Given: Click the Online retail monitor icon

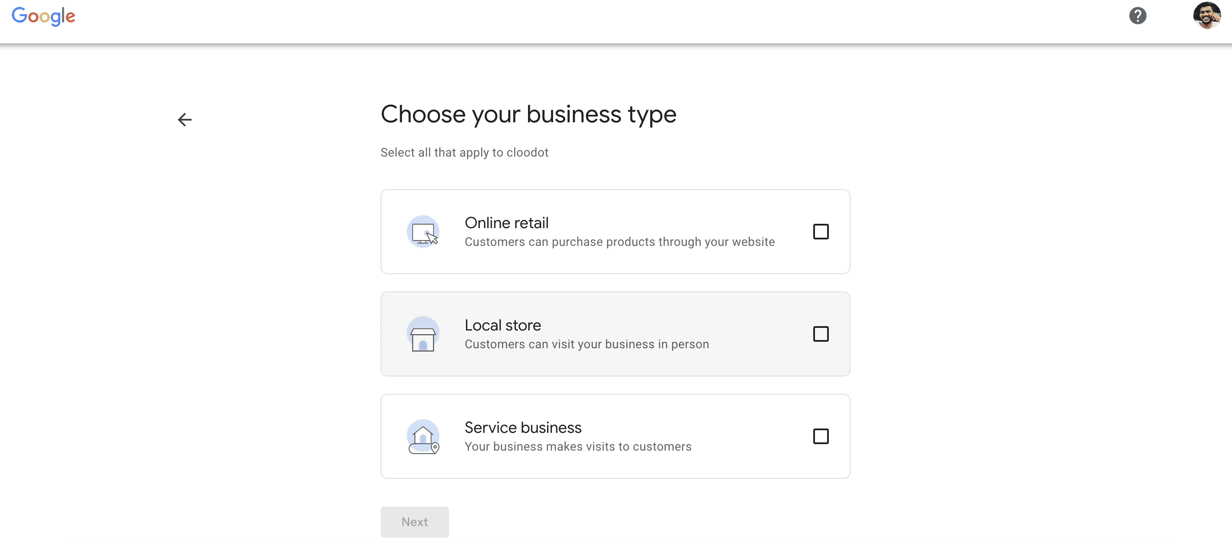Looking at the screenshot, I should (423, 232).
